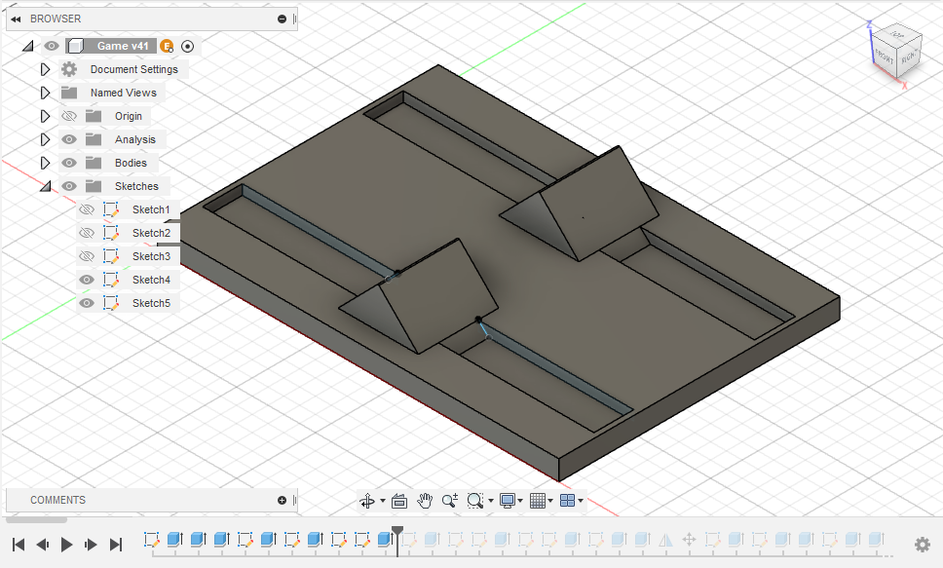The height and width of the screenshot is (568, 943).
Task: Select the Look At tool
Action: pos(399,500)
